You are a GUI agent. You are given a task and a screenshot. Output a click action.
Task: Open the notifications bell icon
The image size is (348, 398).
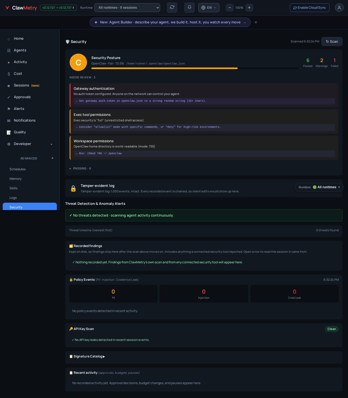[189, 8]
